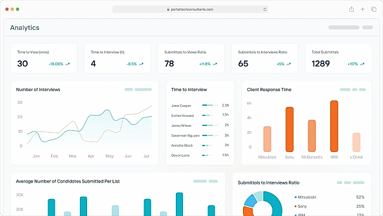Click Savannah Nguyen progress bar

[210, 136]
